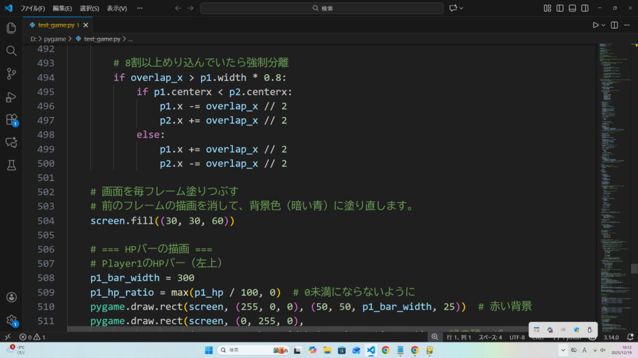
Task: Click the errors and warnings status indicator
Action: [x=32, y=337]
